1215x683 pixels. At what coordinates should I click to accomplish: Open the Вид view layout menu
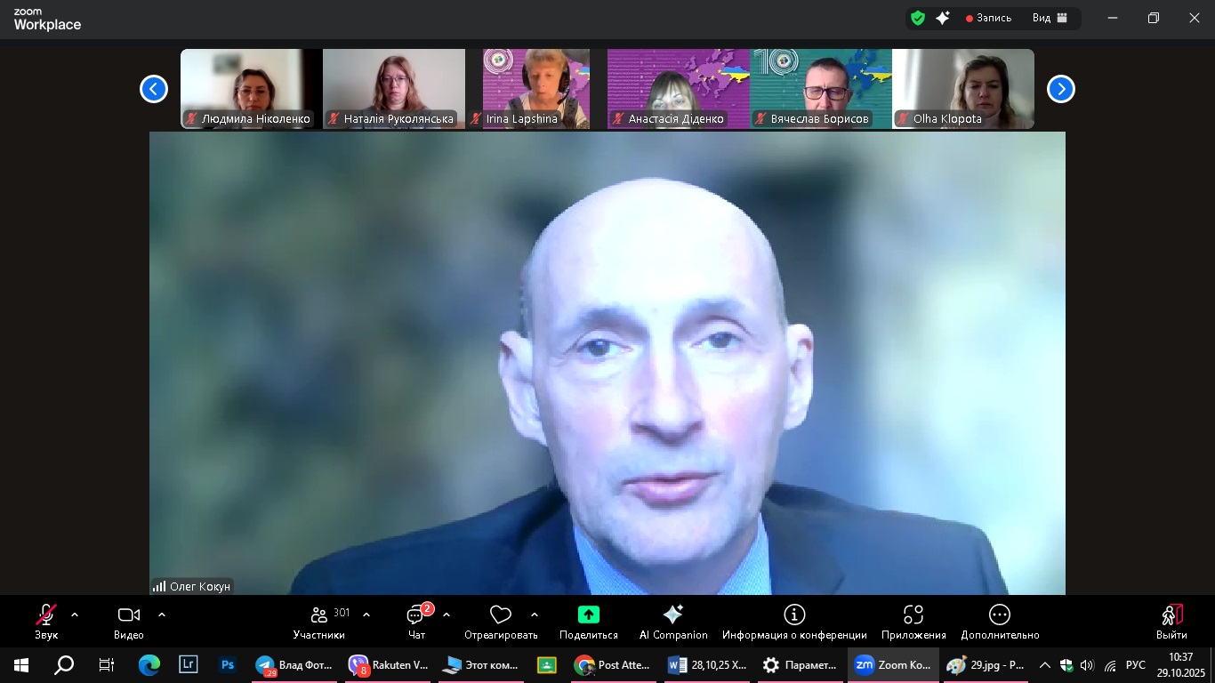pos(1050,18)
